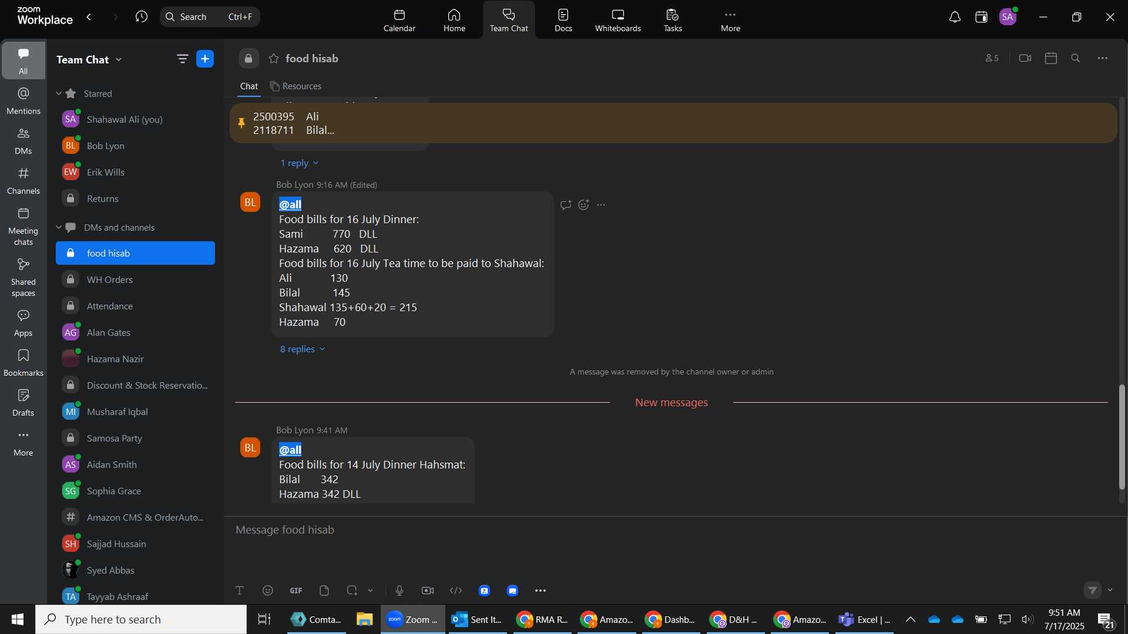This screenshot has height=634, width=1128.
Task: Start a video meeting from channel header
Action: click(x=1025, y=58)
